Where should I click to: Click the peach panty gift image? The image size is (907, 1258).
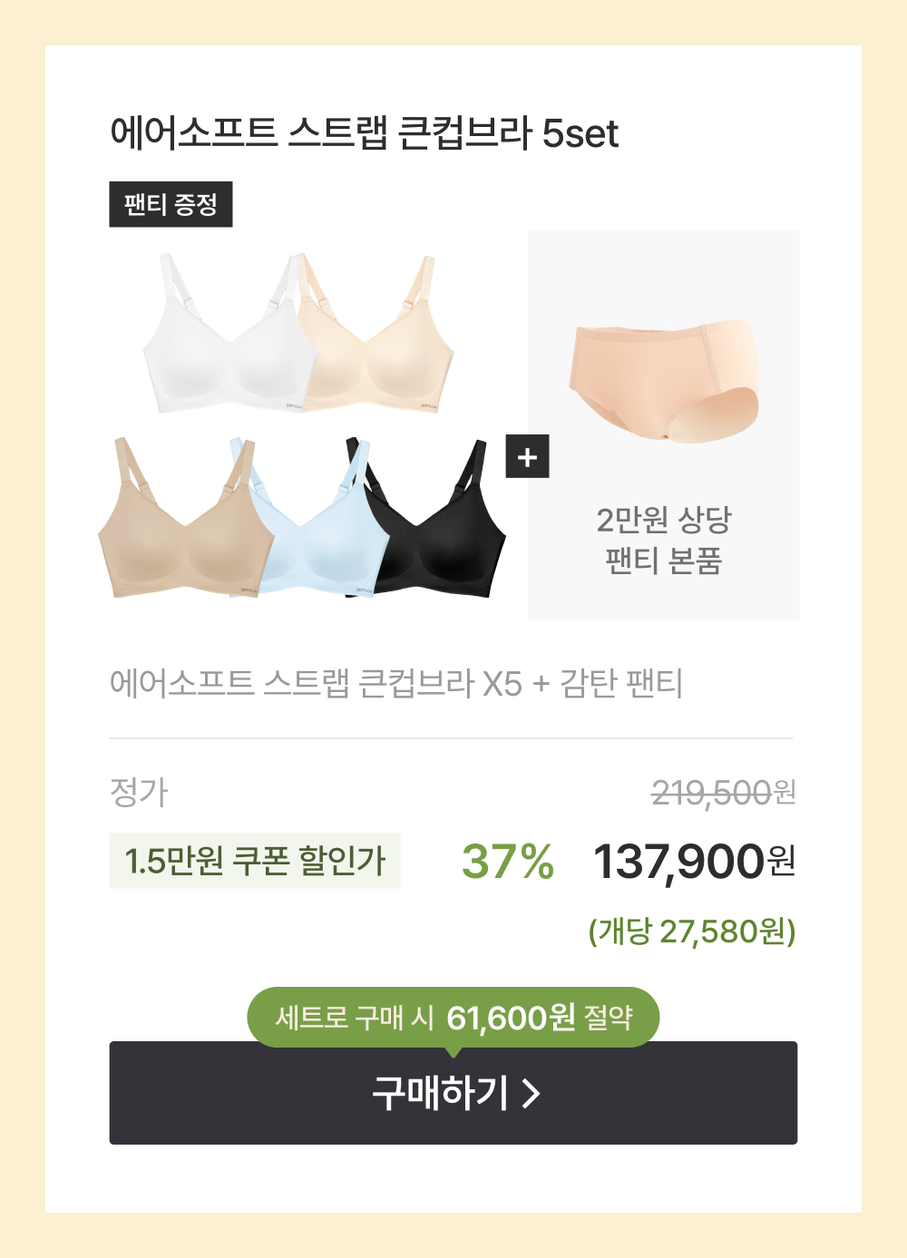pos(664,381)
